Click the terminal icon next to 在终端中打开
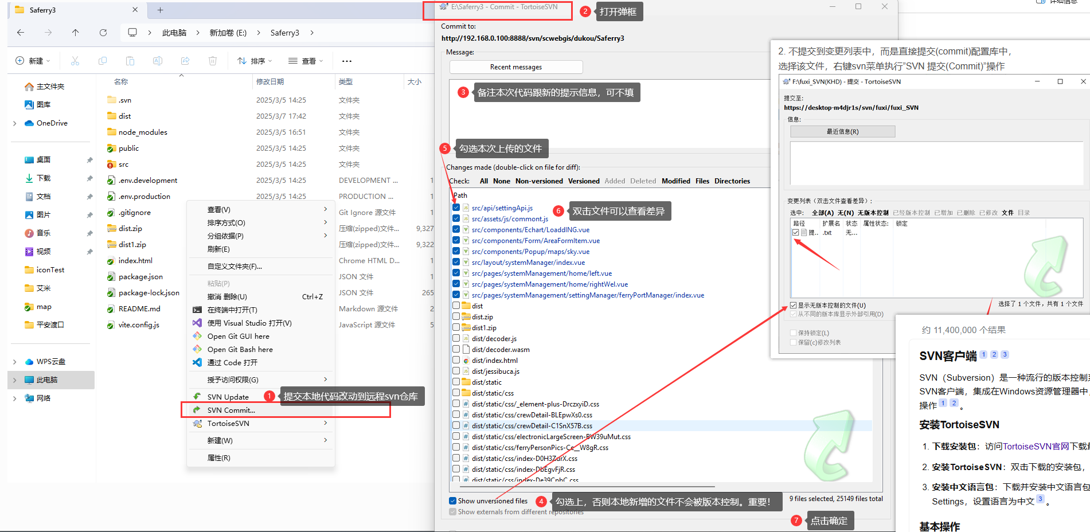1090x532 pixels. pos(197,310)
